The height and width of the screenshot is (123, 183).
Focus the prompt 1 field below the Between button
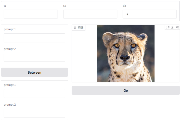[35, 93]
